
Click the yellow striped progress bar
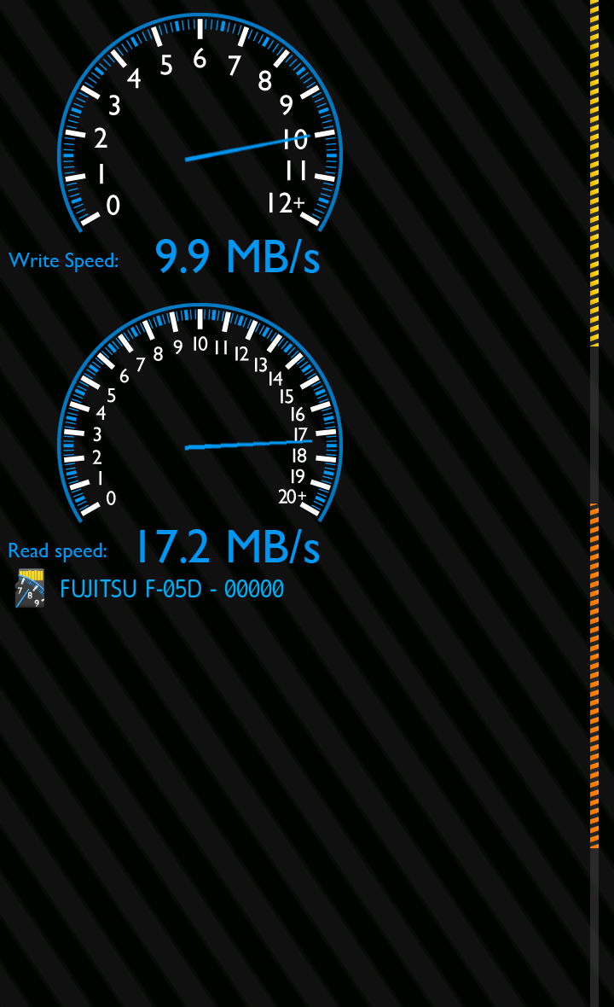[x=594, y=172]
